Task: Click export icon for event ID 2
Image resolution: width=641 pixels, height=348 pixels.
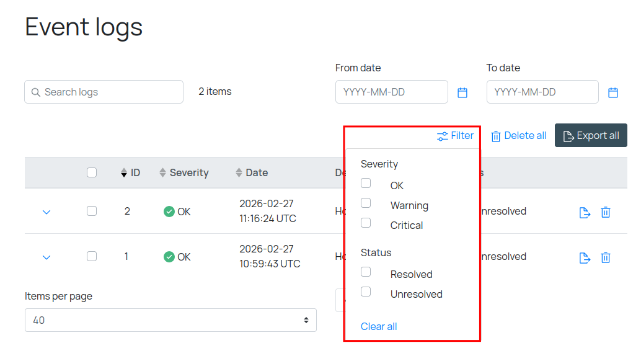Action: coord(585,212)
